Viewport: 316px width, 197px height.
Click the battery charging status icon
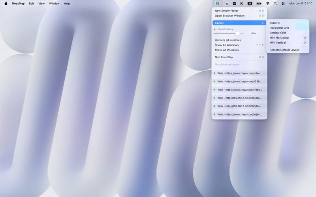coord(259,4)
